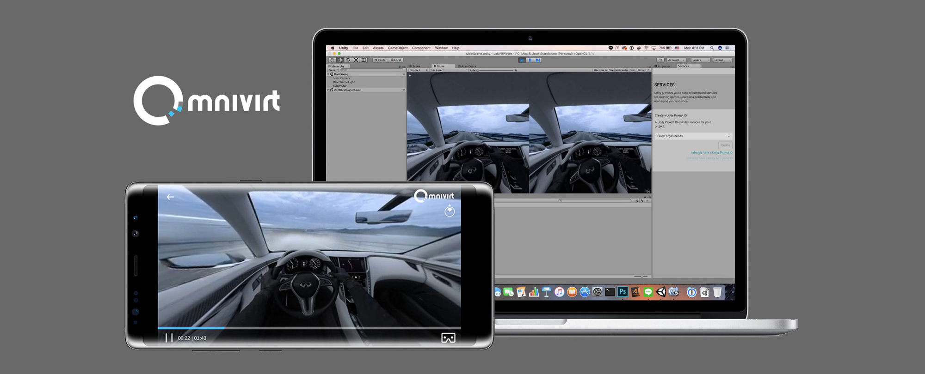The width and height of the screenshot is (925, 374).
Task: Click 'I already have a Unity Project ID'
Action: coord(711,152)
